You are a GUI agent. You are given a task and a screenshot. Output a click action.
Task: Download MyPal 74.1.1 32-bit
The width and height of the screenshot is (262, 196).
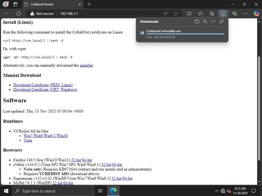[57, 183]
